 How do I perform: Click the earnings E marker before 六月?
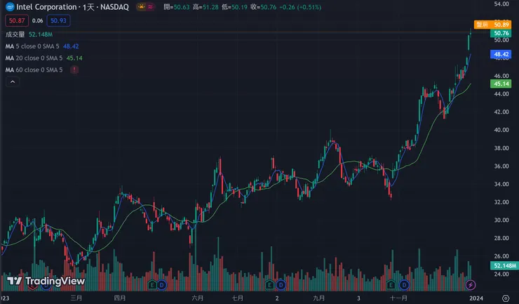click(x=152, y=285)
